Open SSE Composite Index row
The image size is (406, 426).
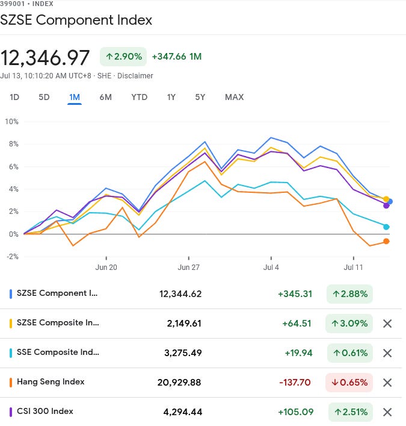(201, 353)
